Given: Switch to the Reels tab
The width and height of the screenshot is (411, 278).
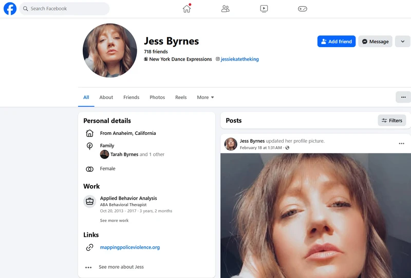Looking at the screenshot, I should coord(181,97).
